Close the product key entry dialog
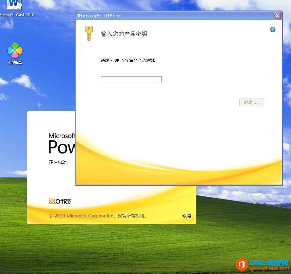Screen dimensions: 291x274 (x=277, y=16)
